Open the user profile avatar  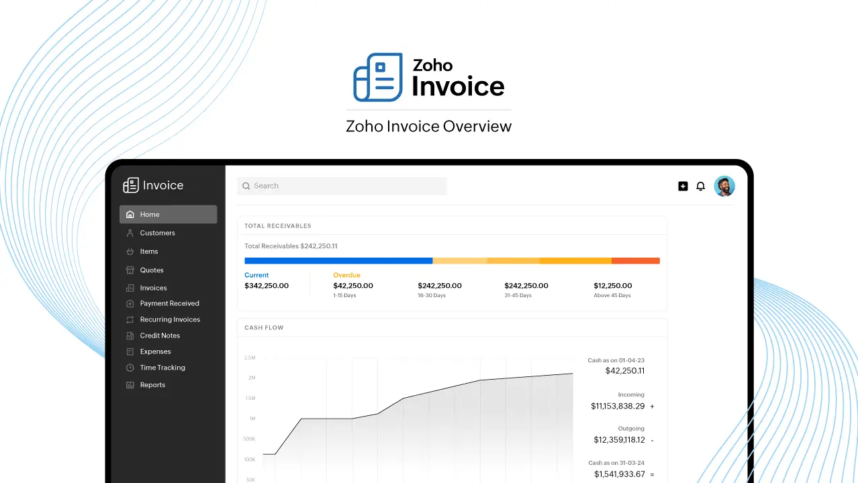pos(724,186)
